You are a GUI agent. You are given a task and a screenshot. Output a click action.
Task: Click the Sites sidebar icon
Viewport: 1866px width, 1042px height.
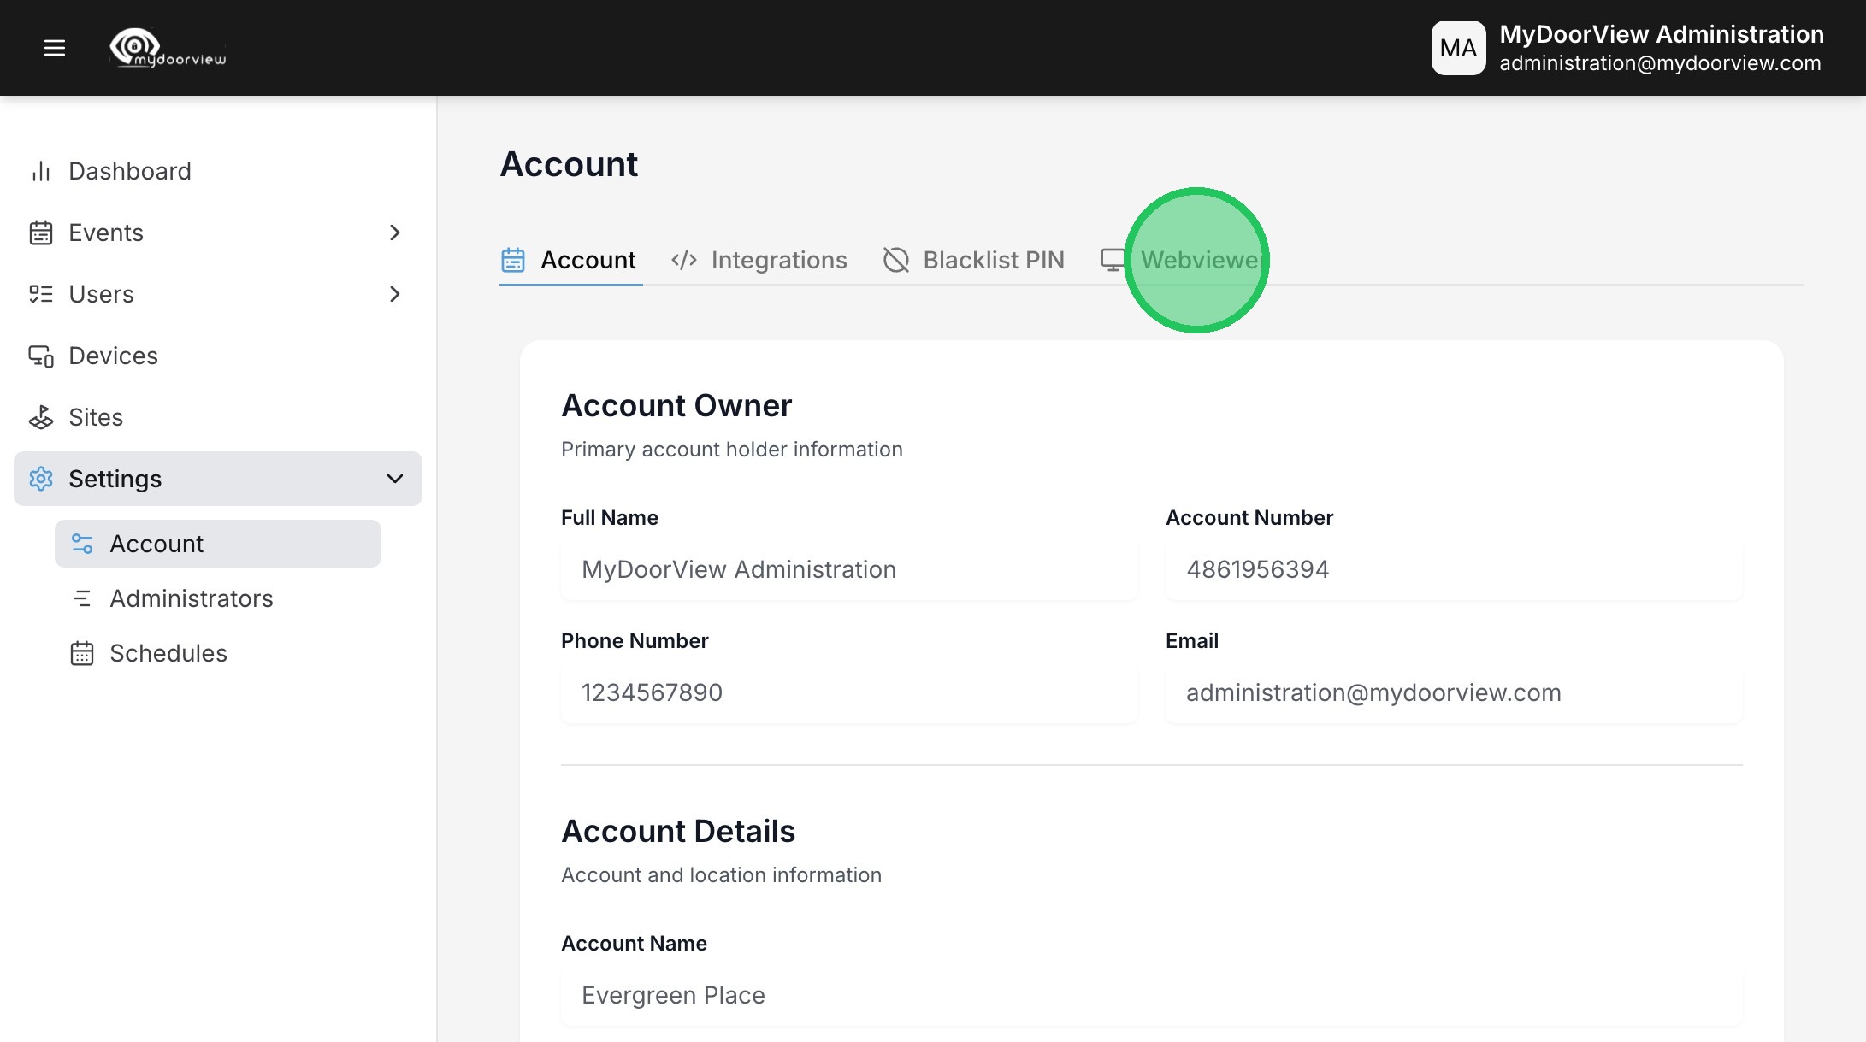(x=41, y=417)
